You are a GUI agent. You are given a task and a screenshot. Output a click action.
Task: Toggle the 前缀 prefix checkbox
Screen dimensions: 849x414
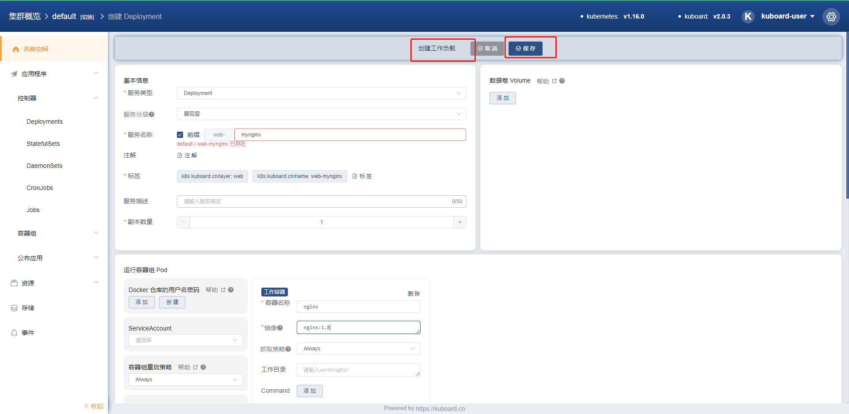(180, 135)
